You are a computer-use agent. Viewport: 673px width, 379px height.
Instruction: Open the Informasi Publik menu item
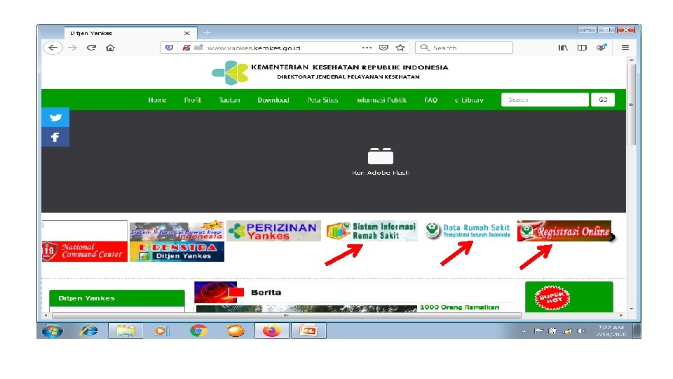[x=381, y=100]
